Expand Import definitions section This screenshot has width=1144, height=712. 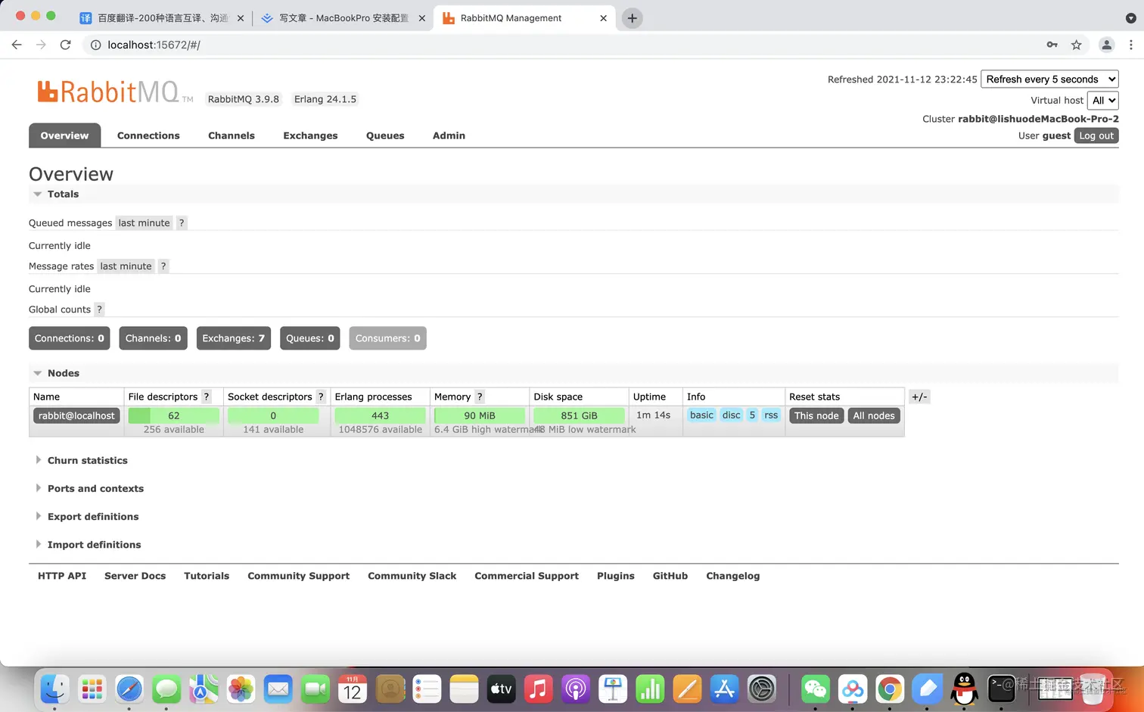point(88,545)
